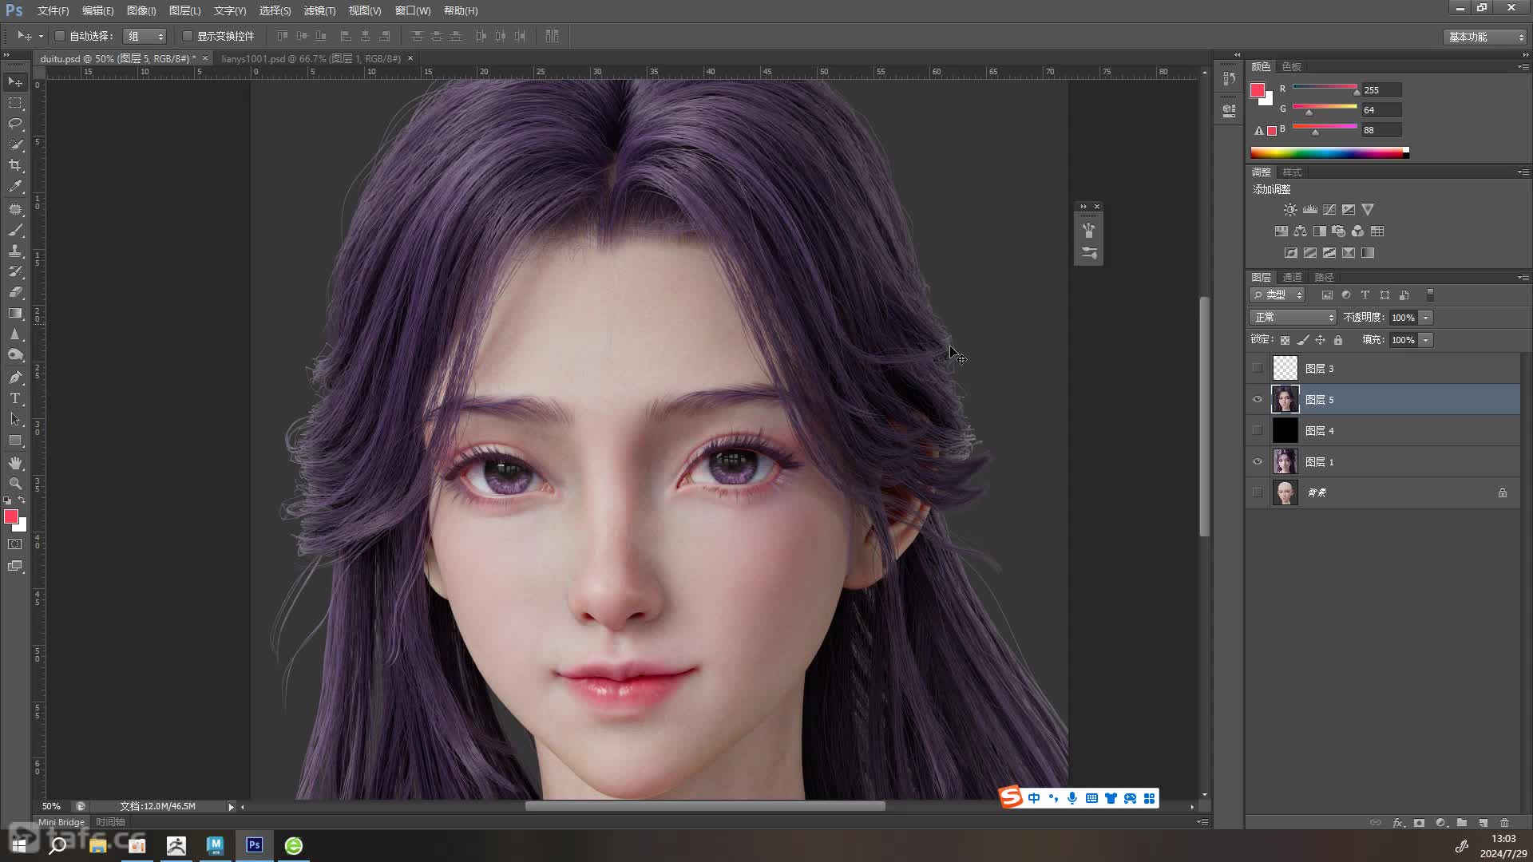The image size is (1533, 862).
Task: Select the Blur tool
Action: coord(15,334)
